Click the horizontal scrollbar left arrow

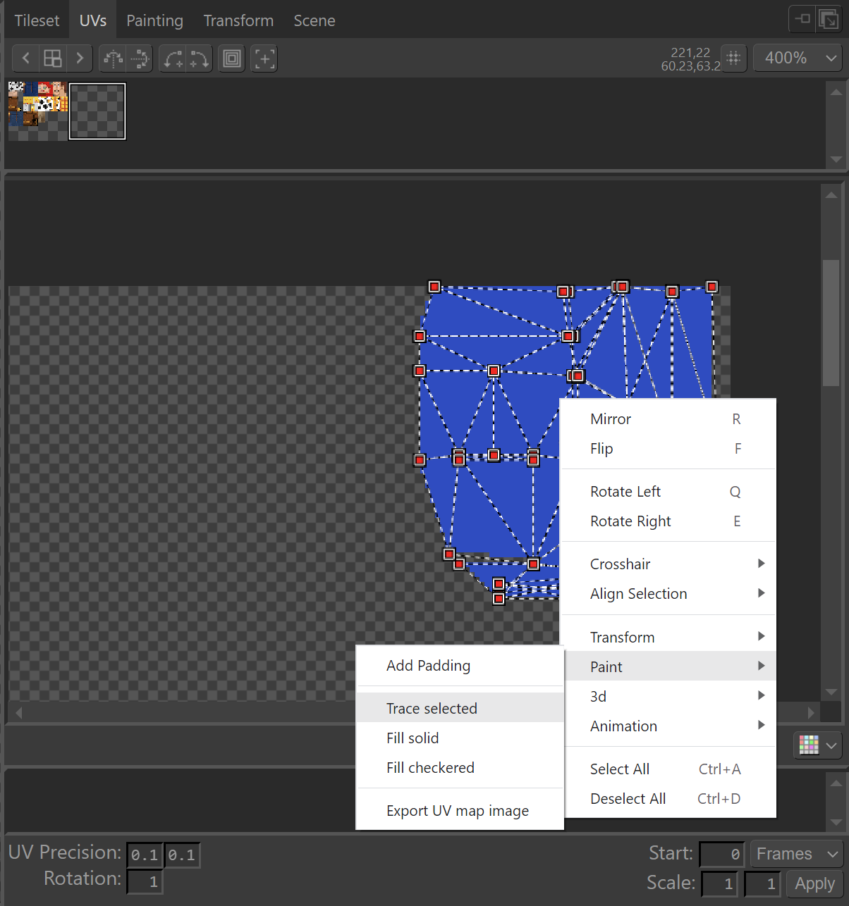pyautogui.click(x=19, y=712)
